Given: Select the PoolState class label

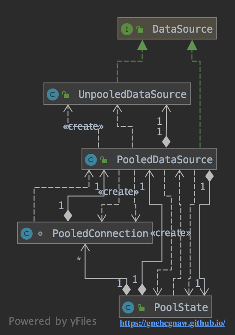Looking at the screenshot, I should pos(181,308).
